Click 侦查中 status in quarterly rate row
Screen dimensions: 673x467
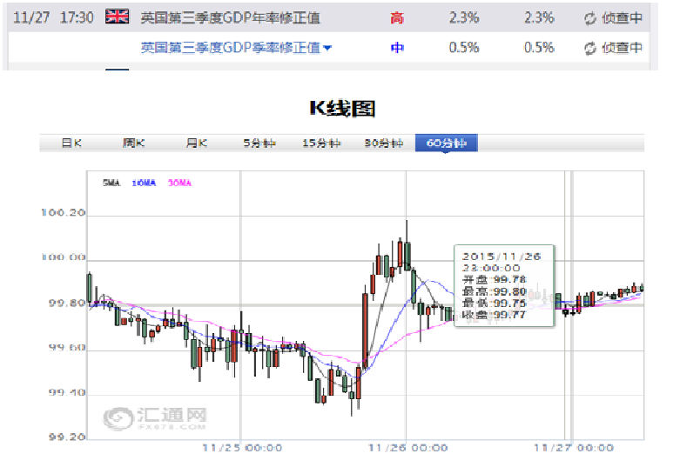(x=622, y=48)
